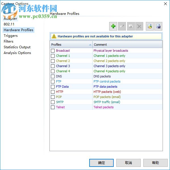Check the Channel 1 profile
Image resolution: width=170 pixels, height=170 pixels.
point(53,56)
